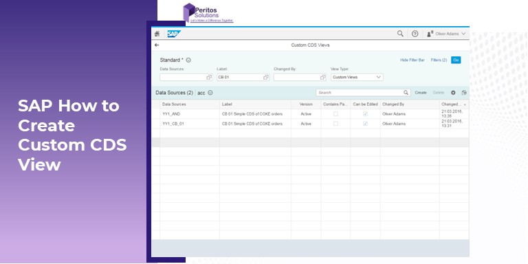This screenshot has height=264, width=528.
Task: Click the export table icon
Action: (x=464, y=92)
